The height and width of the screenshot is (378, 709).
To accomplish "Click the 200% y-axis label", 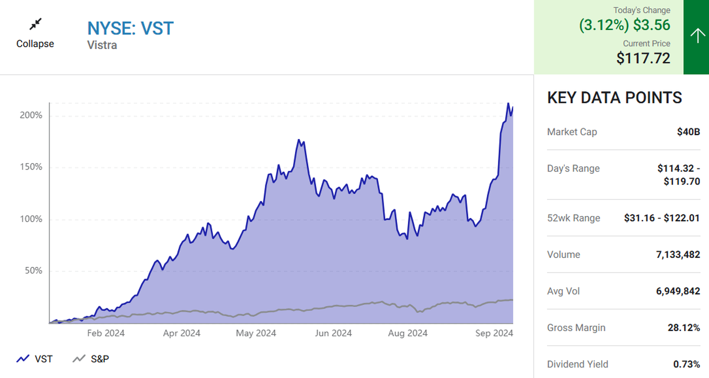I will click(x=31, y=116).
